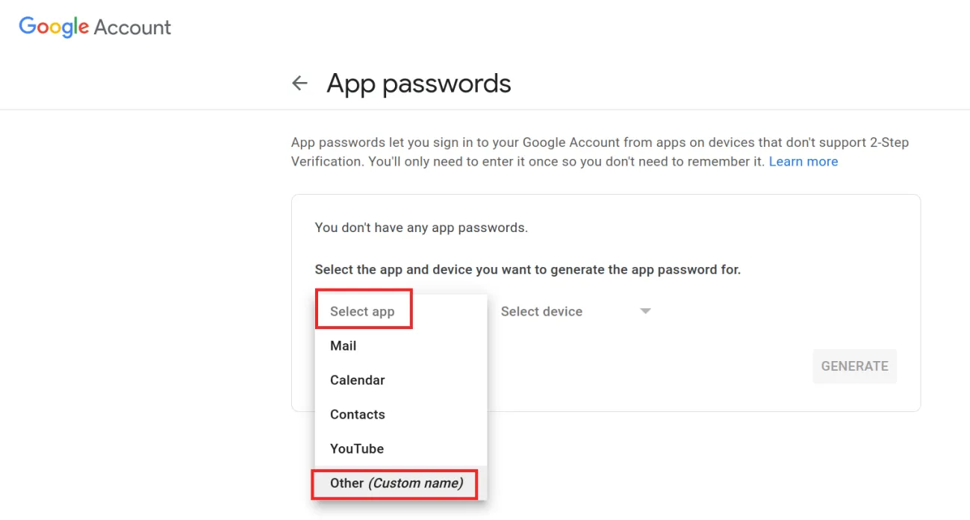Choose Mail from the app list

(343, 345)
